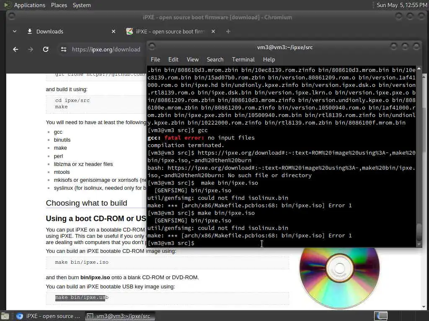Screen dimensions: 429x321
Task: Open the System menu in top panel
Action: pyautogui.click(x=82, y=5)
